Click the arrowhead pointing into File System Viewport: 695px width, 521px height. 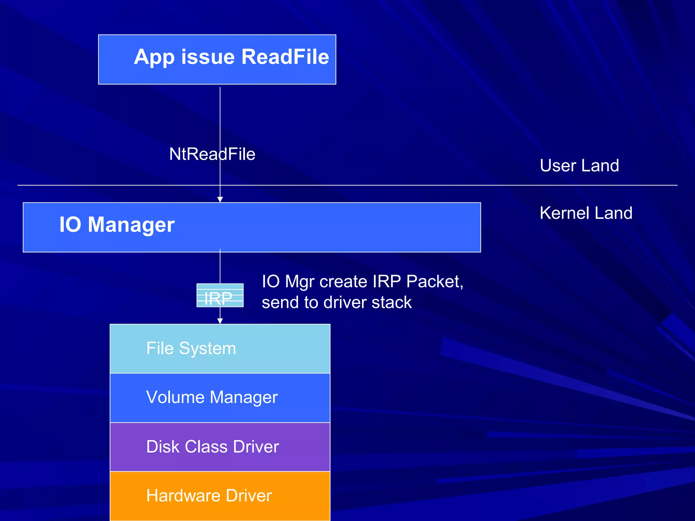pyautogui.click(x=220, y=321)
